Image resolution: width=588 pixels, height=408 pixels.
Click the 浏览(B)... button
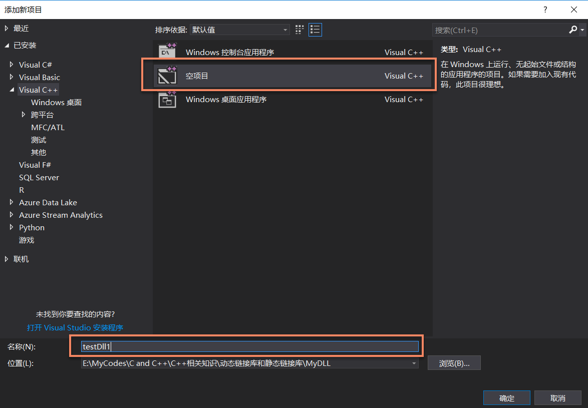pos(454,363)
